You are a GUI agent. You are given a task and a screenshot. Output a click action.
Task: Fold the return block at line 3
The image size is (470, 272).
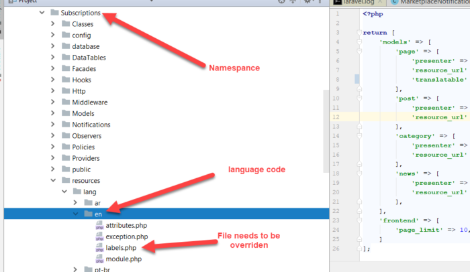pyautogui.click(x=359, y=32)
